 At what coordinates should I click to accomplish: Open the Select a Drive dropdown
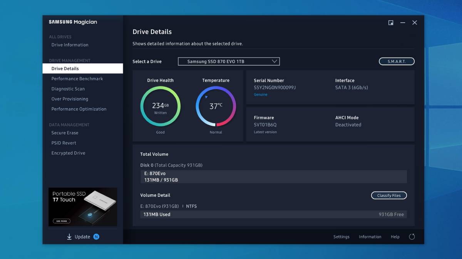click(229, 61)
